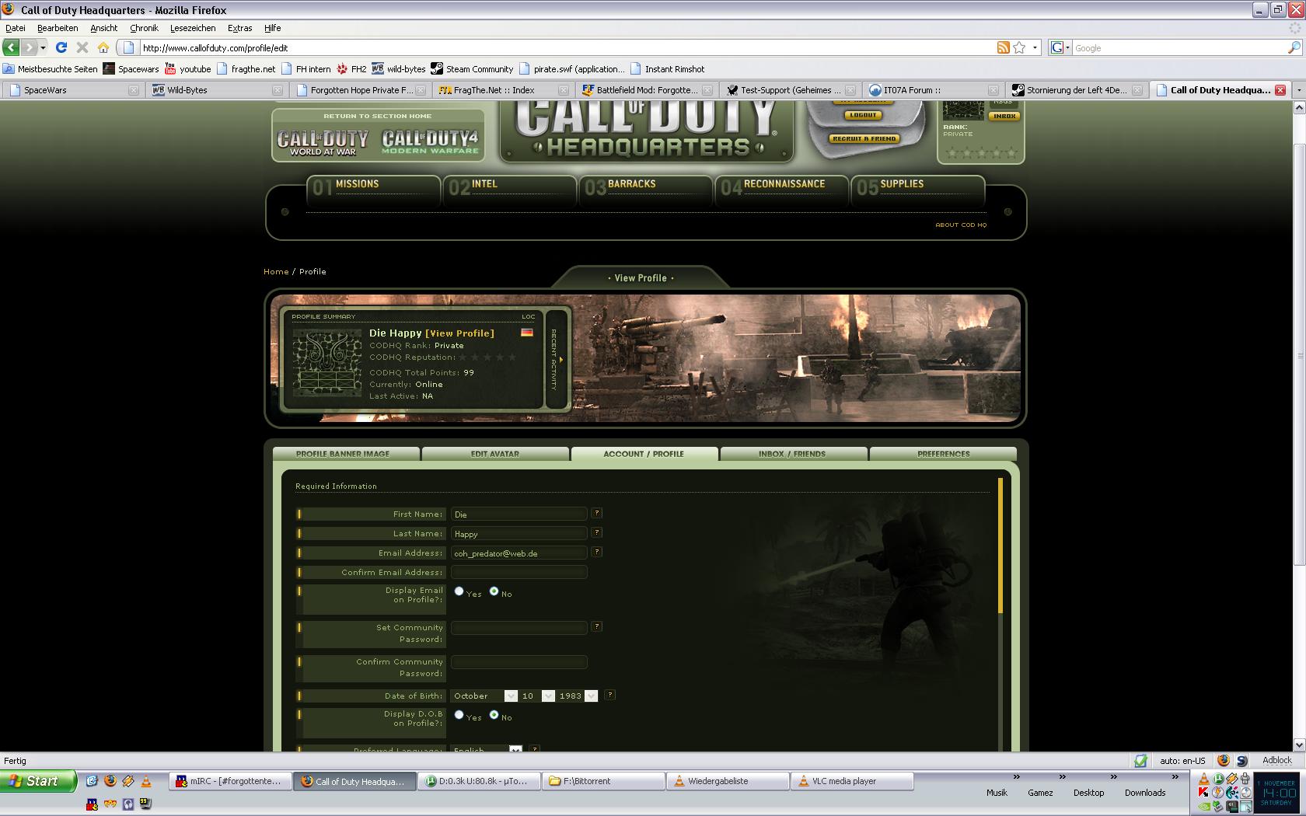
Task: Select Yes for Display D.O.B on Profile
Action: [x=459, y=715]
